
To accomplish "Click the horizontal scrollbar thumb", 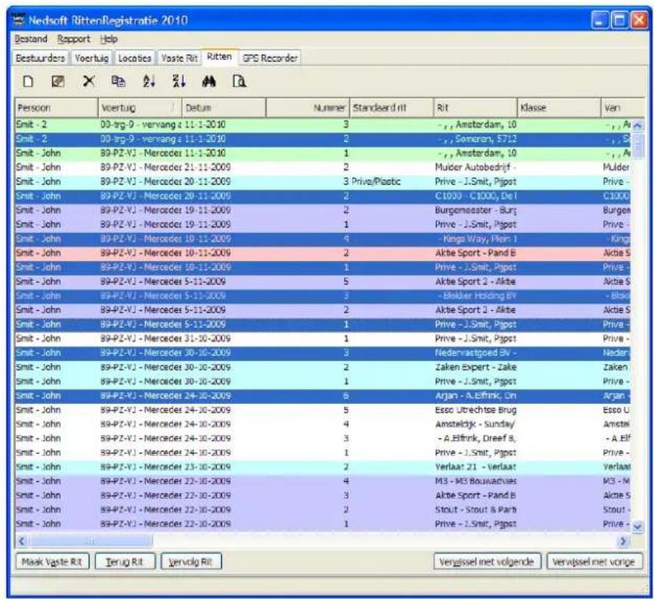I will (91, 541).
